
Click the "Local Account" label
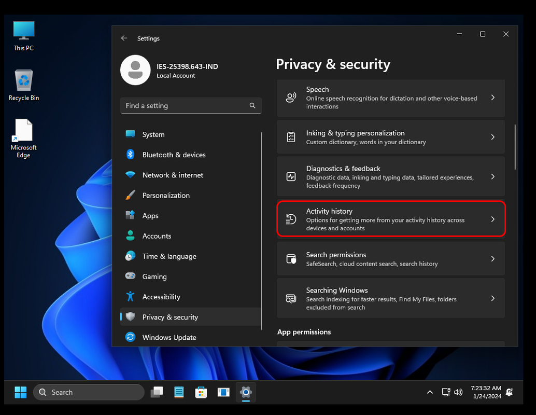176,76
